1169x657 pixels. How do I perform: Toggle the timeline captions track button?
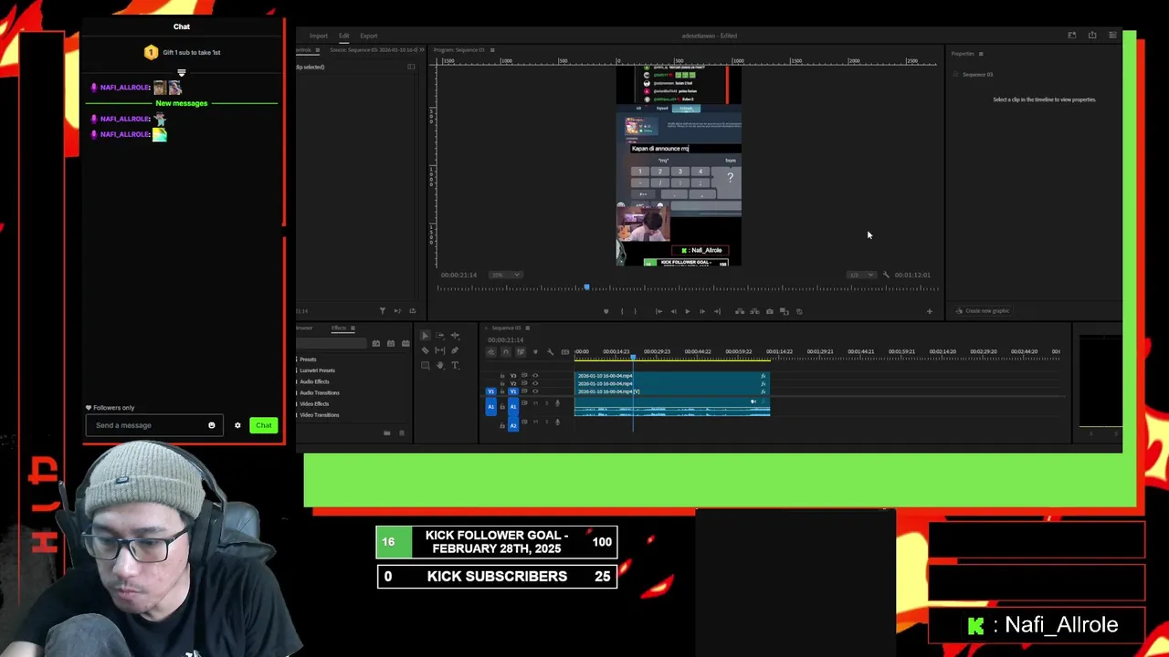565,352
